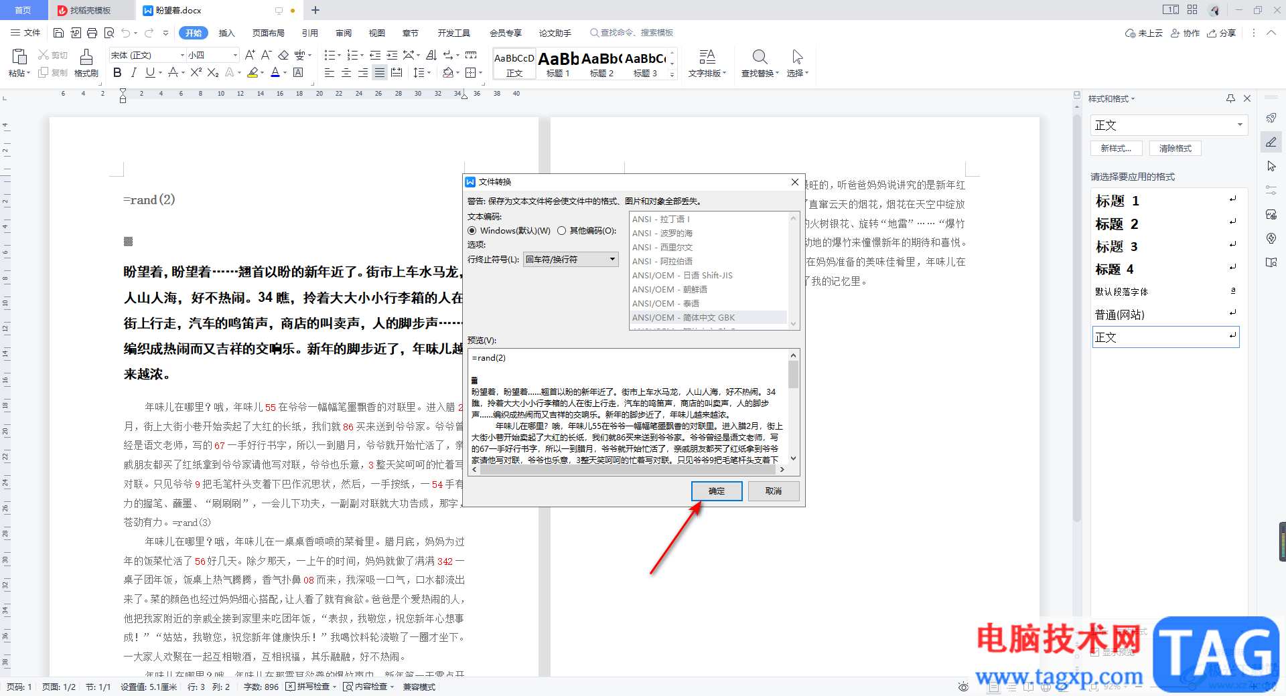Click the subscript X₂ icon
The height and width of the screenshot is (696, 1286).
click(x=213, y=72)
